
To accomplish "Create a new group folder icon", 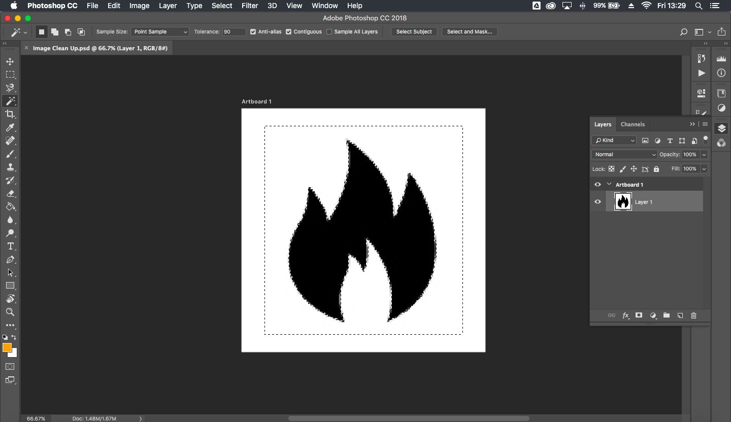I will click(x=667, y=315).
